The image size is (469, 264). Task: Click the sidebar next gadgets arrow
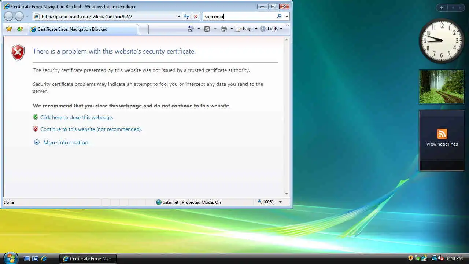(x=460, y=8)
